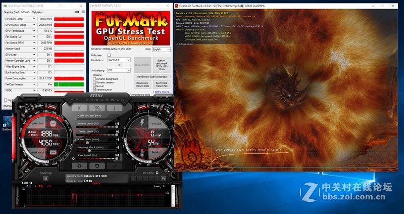Click the GPU-Z title bar app icon
Viewport: 404px width, 214px height.
pos(5,6)
